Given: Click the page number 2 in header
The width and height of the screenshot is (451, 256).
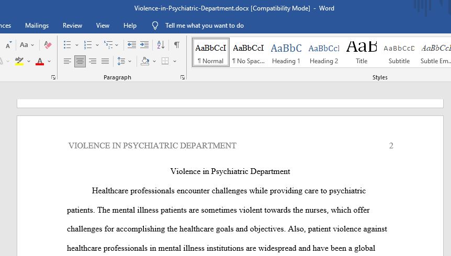Looking at the screenshot, I should point(391,146).
